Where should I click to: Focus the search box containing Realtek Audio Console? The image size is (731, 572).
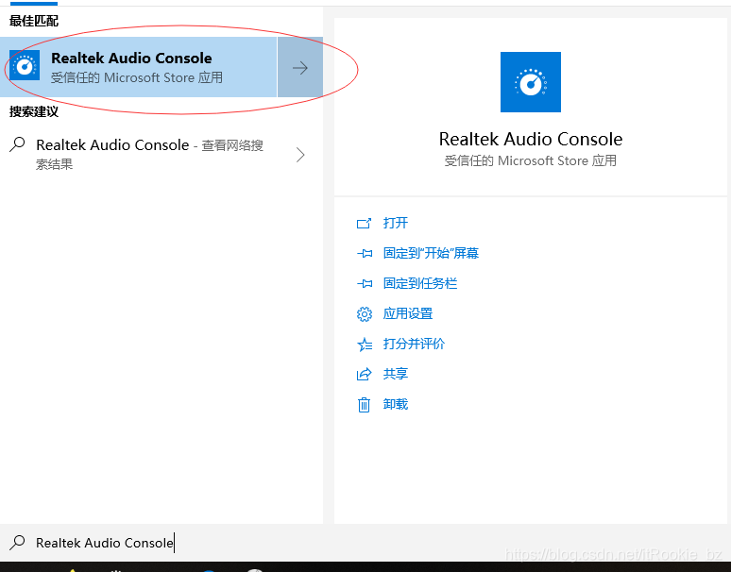[365, 543]
